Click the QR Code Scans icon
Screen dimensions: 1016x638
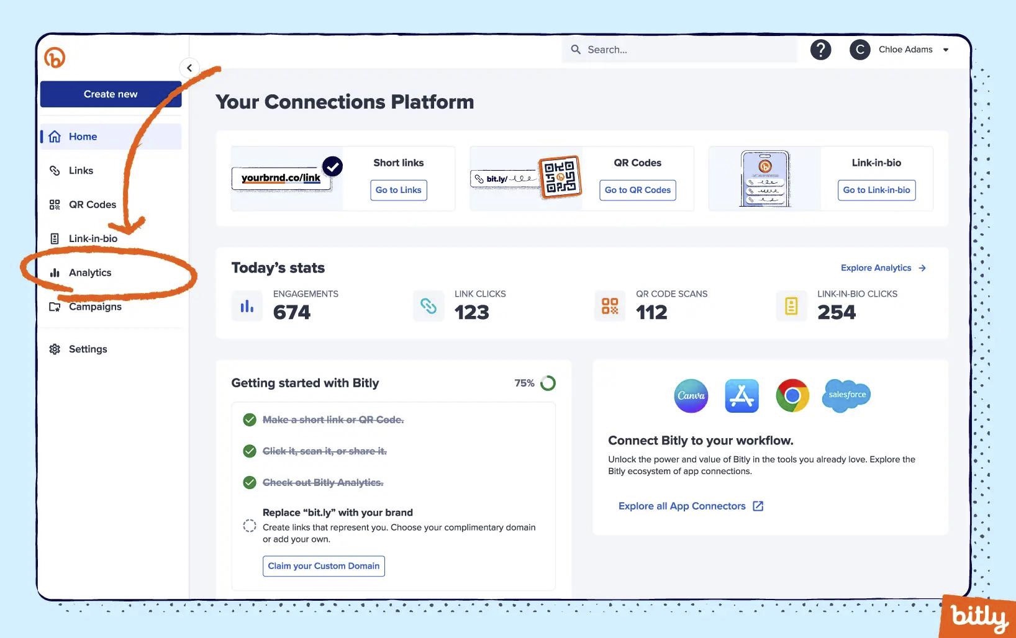[x=610, y=306]
